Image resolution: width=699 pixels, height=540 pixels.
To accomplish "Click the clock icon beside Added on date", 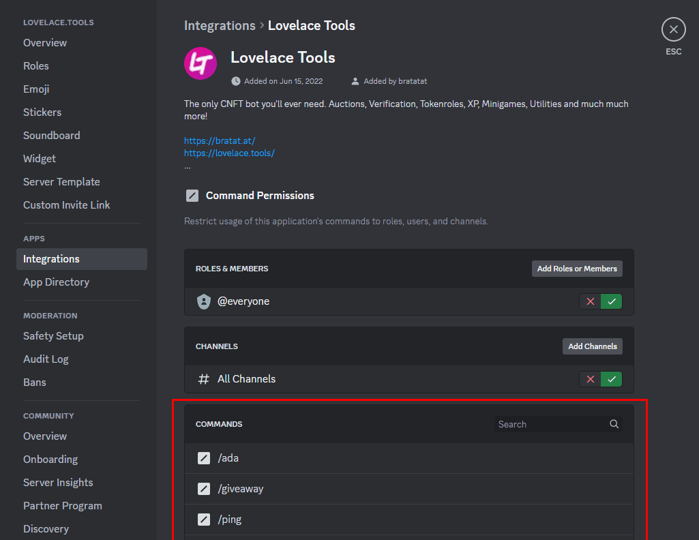I will [235, 81].
